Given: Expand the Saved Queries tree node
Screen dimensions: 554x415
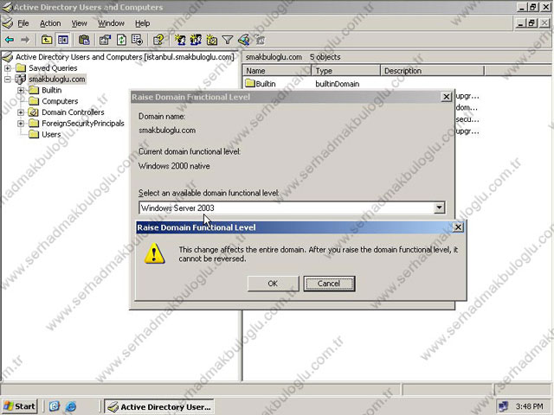Looking at the screenshot, I should tap(8, 67).
